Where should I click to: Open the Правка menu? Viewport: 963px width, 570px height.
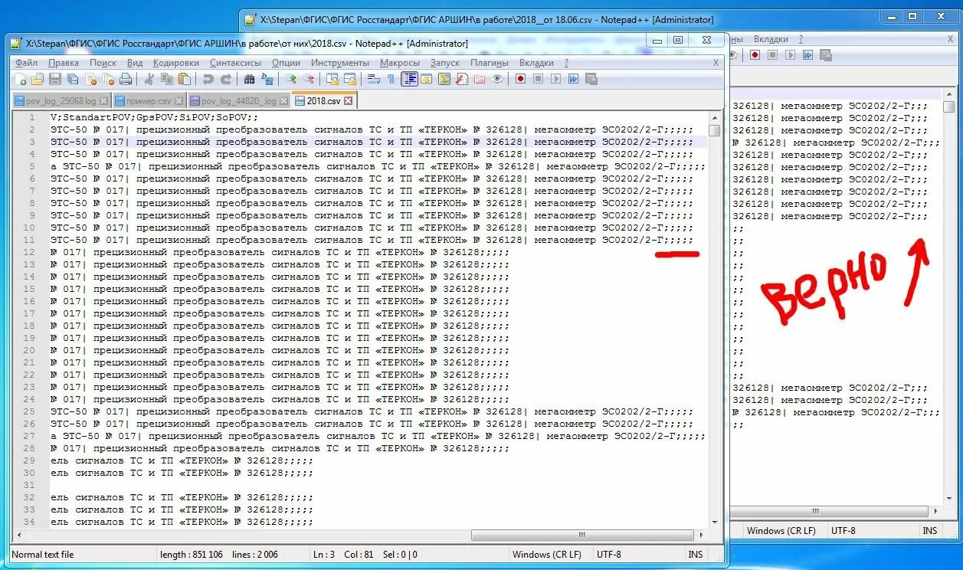pos(63,63)
